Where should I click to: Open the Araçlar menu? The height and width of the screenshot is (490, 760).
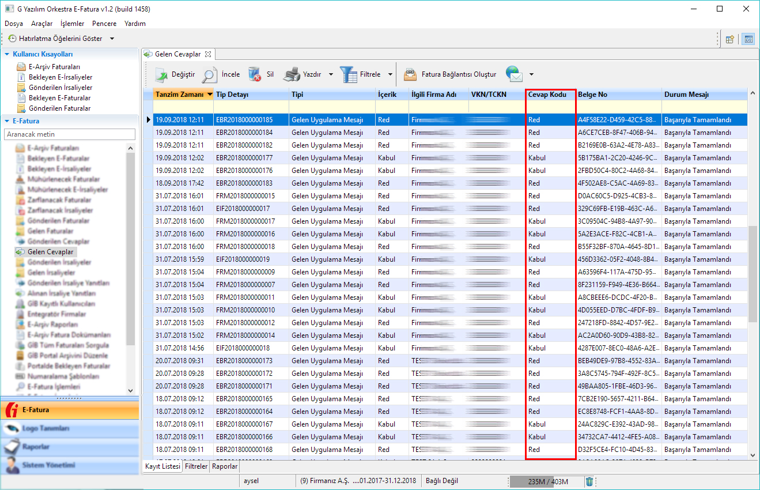[x=41, y=24]
